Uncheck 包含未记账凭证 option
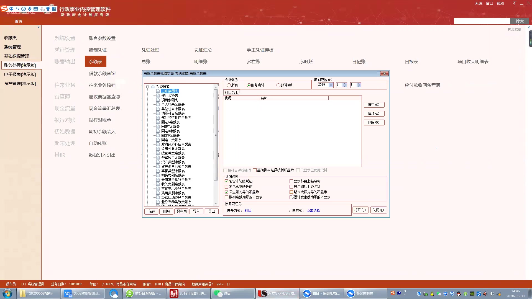Screen dimensions: 532x299 [226, 181]
